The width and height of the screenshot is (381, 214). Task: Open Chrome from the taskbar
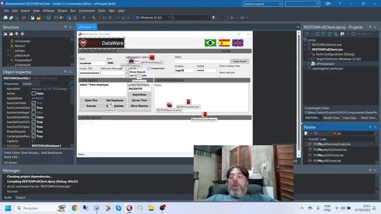[x=75, y=208]
